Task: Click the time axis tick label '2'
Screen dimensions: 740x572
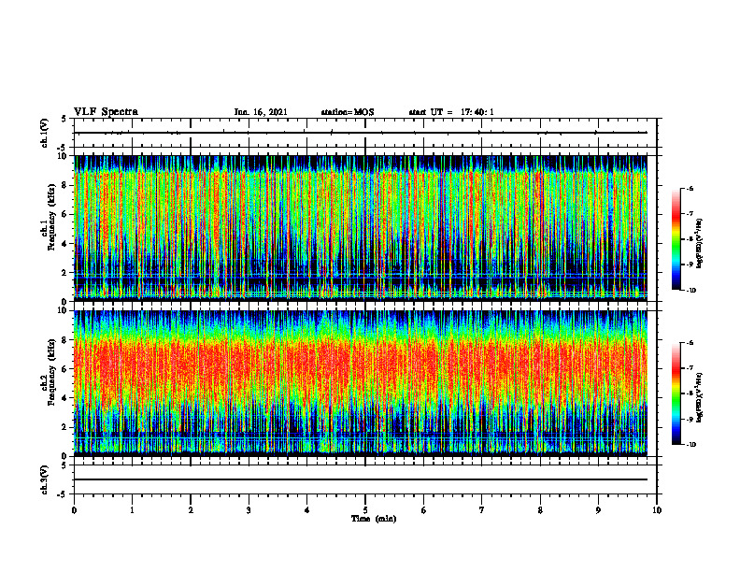Action: (x=191, y=510)
